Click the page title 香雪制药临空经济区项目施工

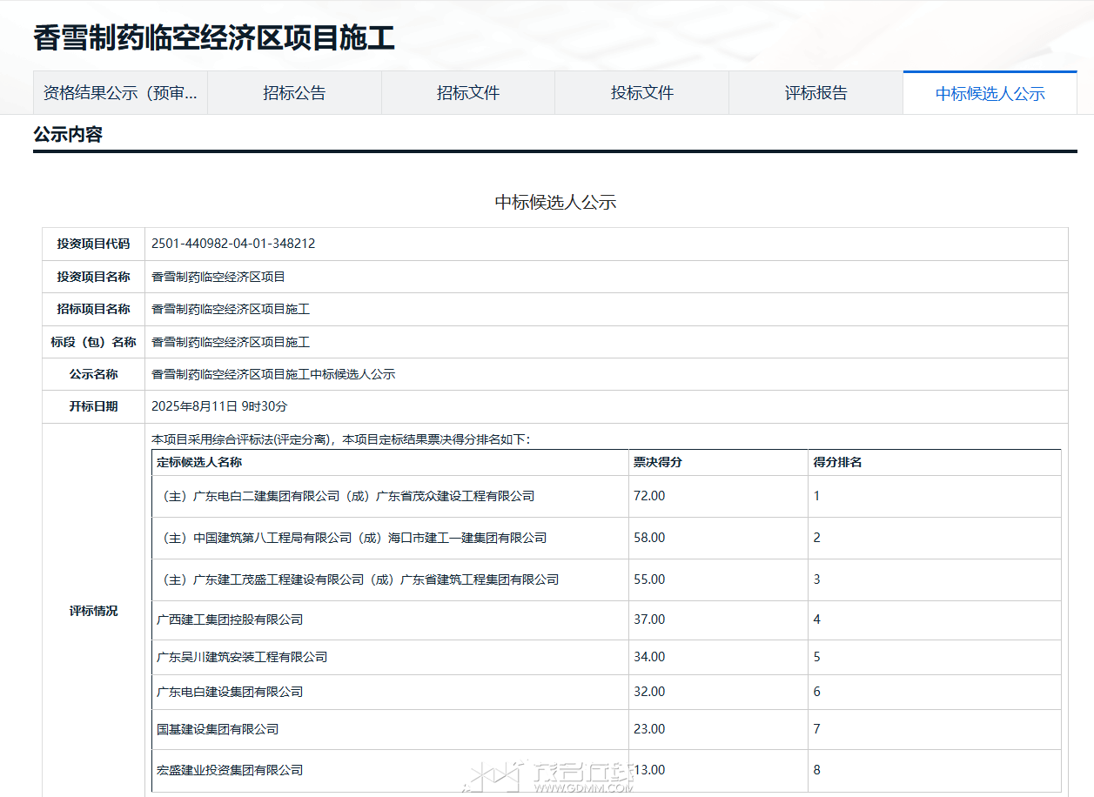click(214, 37)
